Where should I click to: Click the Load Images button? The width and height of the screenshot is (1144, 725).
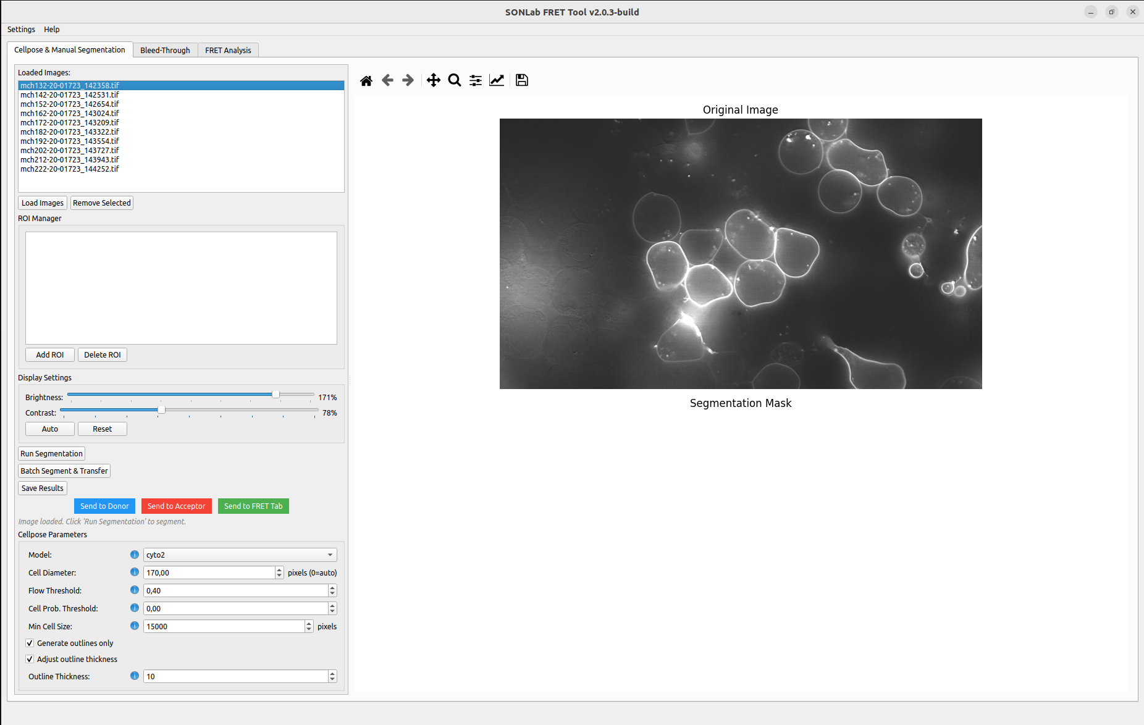(x=43, y=203)
